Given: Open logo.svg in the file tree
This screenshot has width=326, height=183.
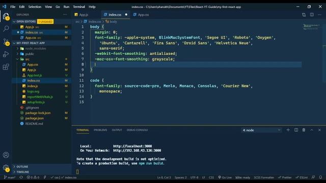Looking at the screenshot, I should (33, 91).
